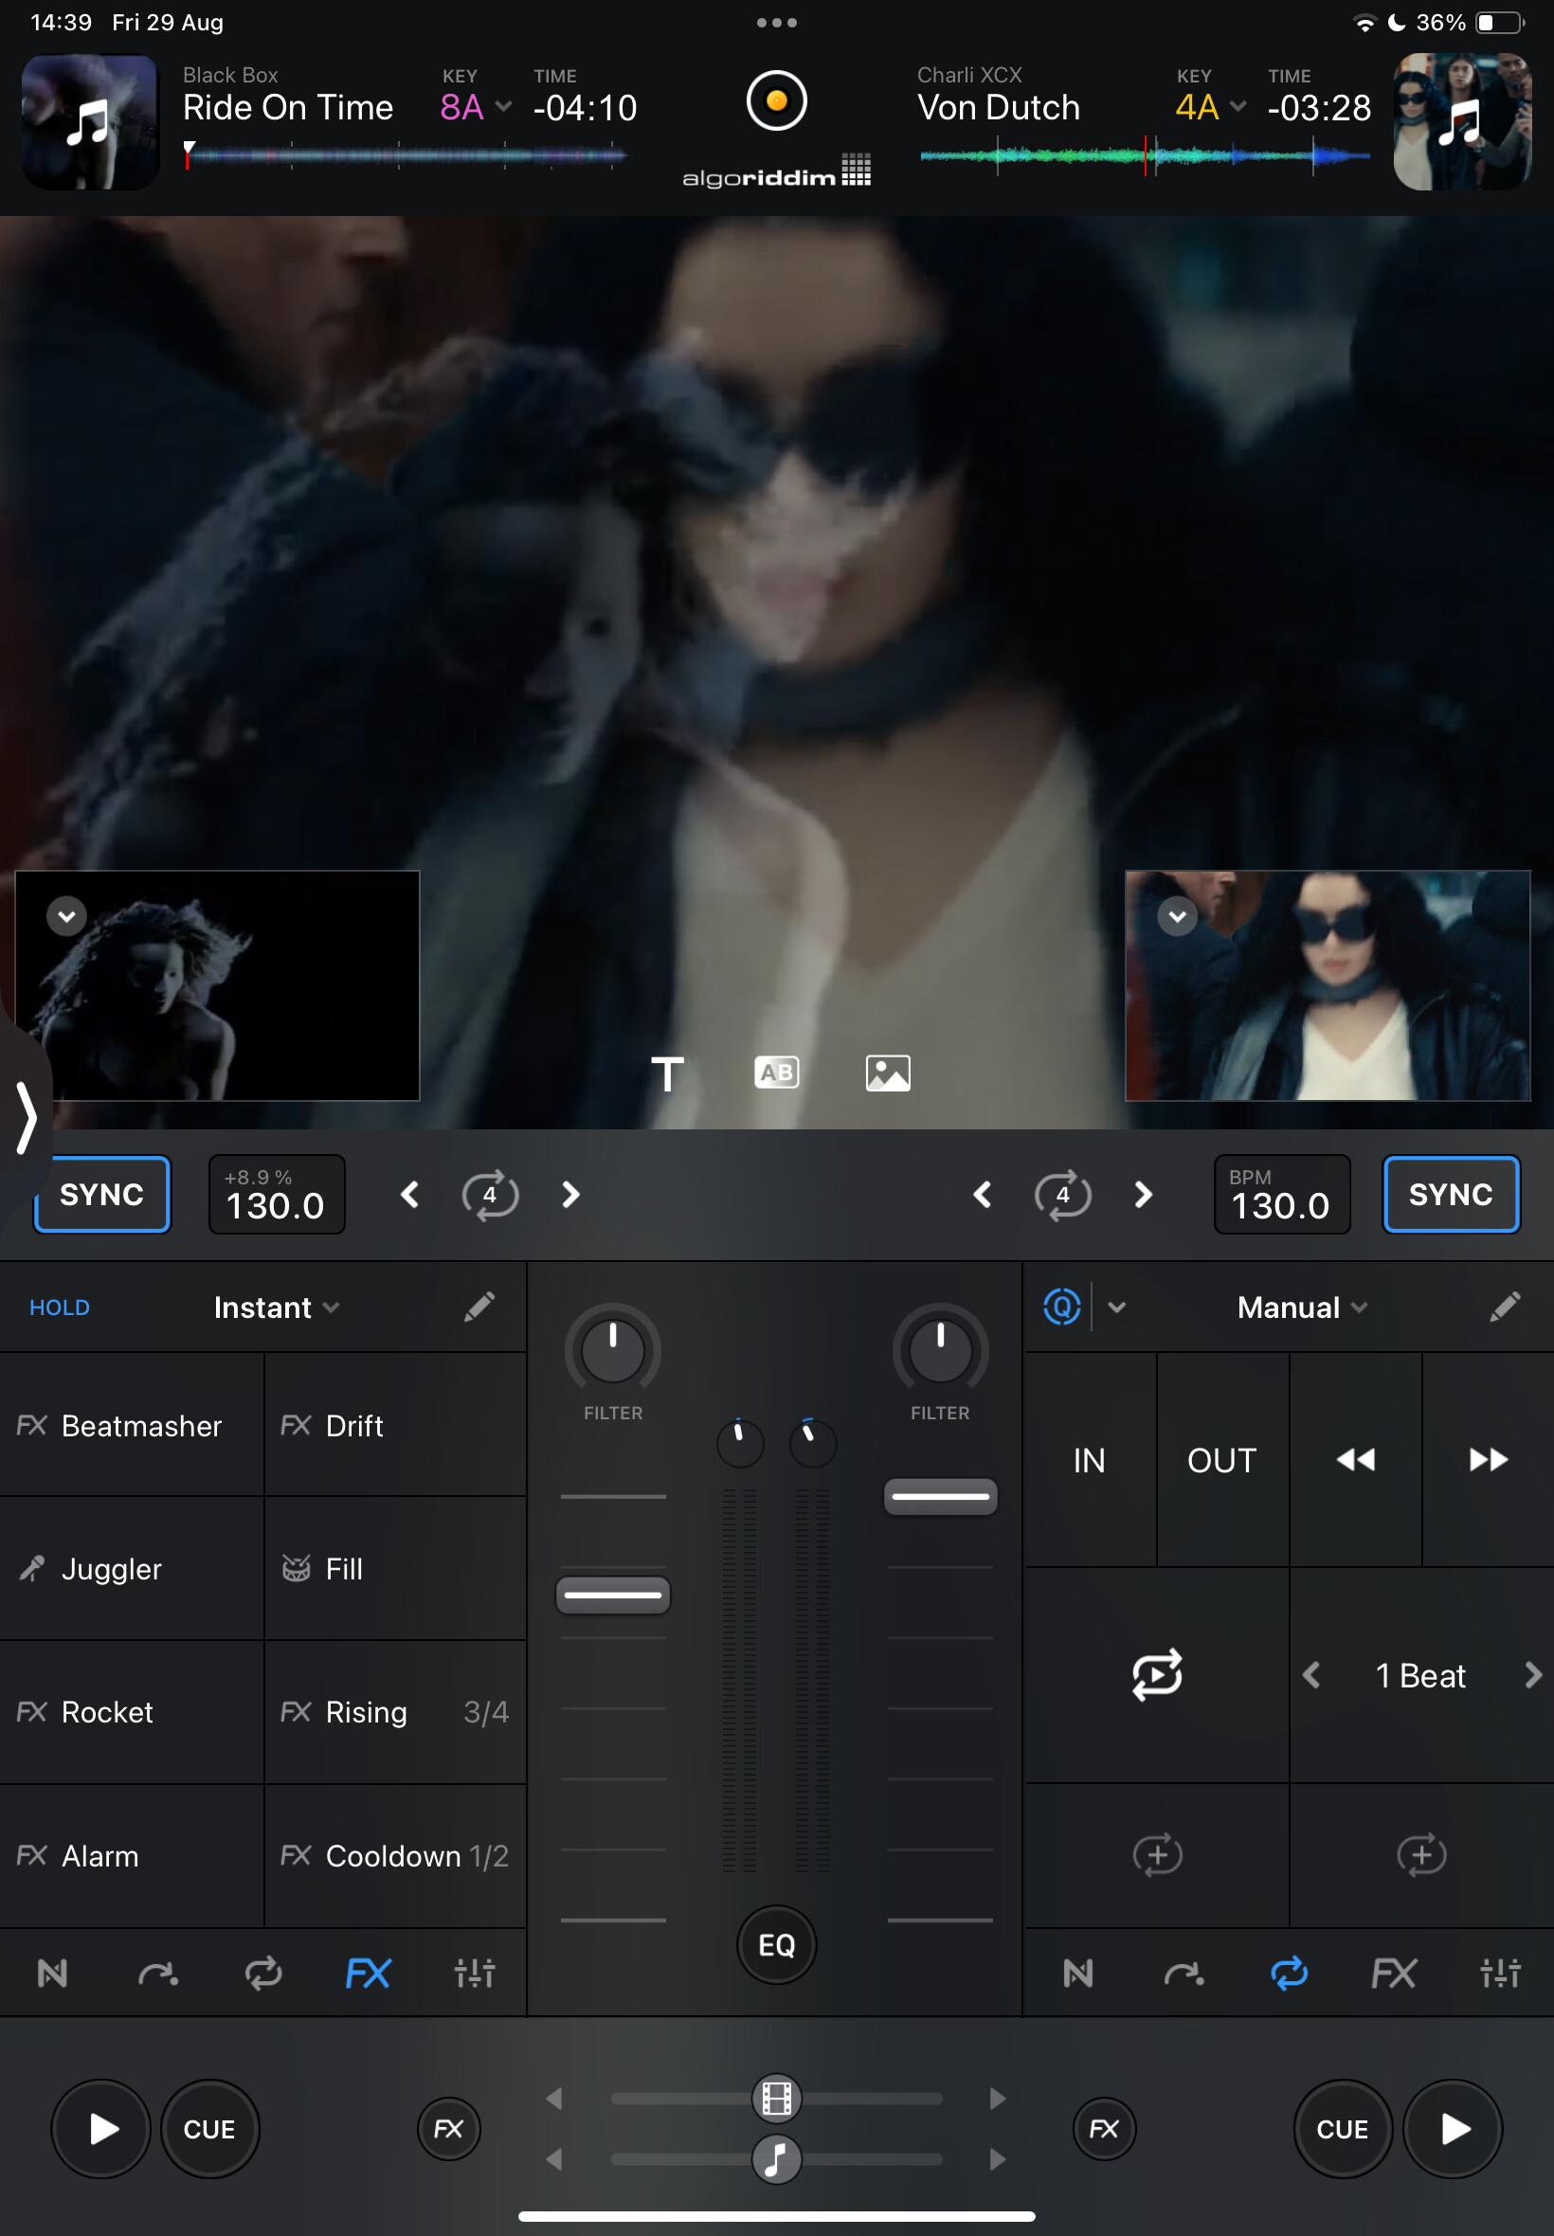Tap the right channel volume fader handle
Image resolution: width=1554 pixels, height=2236 pixels.
point(940,1496)
